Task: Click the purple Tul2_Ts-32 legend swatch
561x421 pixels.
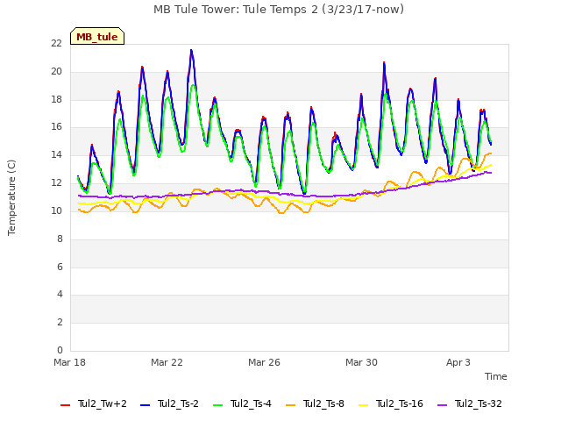Action: [442, 405]
